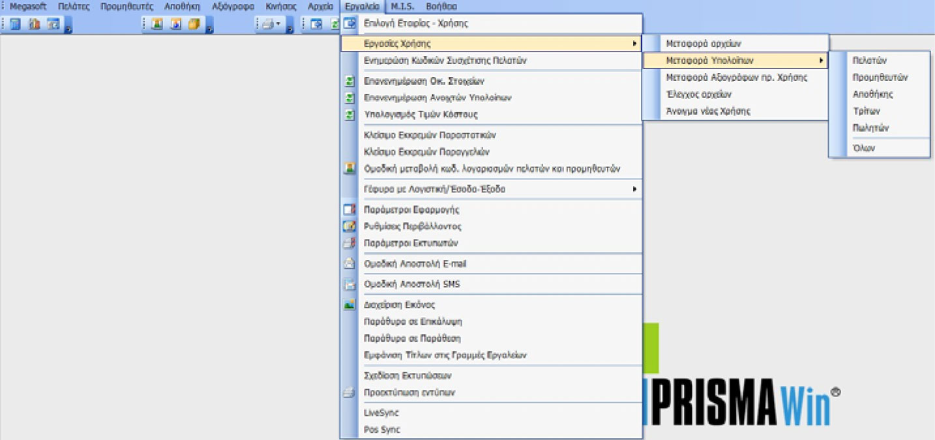The height and width of the screenshot is (440, 935).
Task: Click the printer icon in the toolbar
Action: point(267,24)
